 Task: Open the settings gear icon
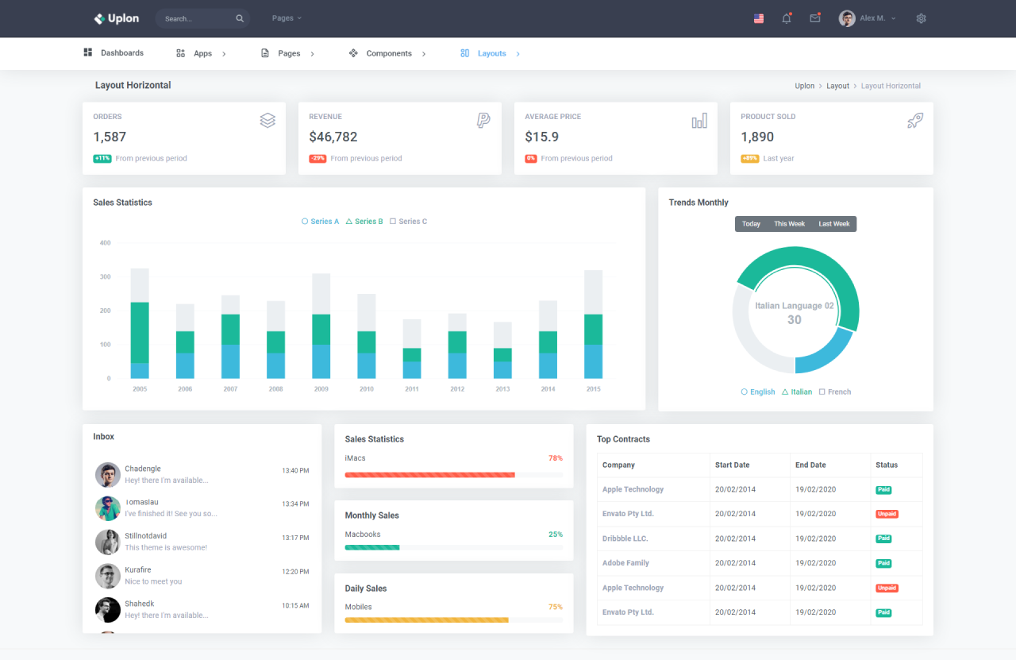(921, 18)
